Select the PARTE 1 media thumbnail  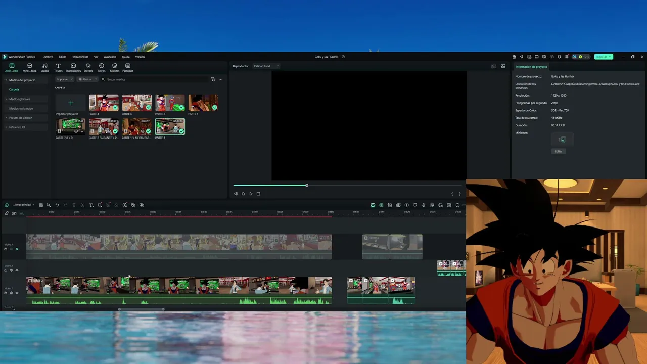(x=203, y=103)
